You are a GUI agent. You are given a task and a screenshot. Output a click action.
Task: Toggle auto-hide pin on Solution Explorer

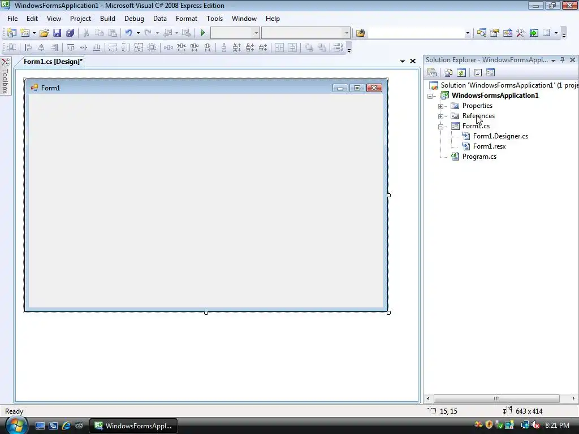[563, 60]
